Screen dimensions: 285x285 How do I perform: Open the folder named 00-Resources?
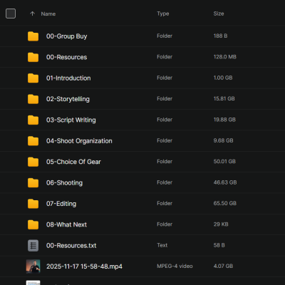click(x=67, y=57)
